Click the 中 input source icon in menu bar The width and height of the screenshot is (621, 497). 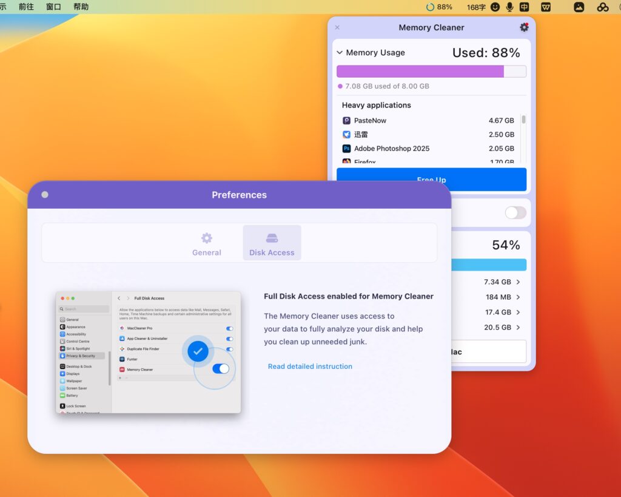click(524, 7)
